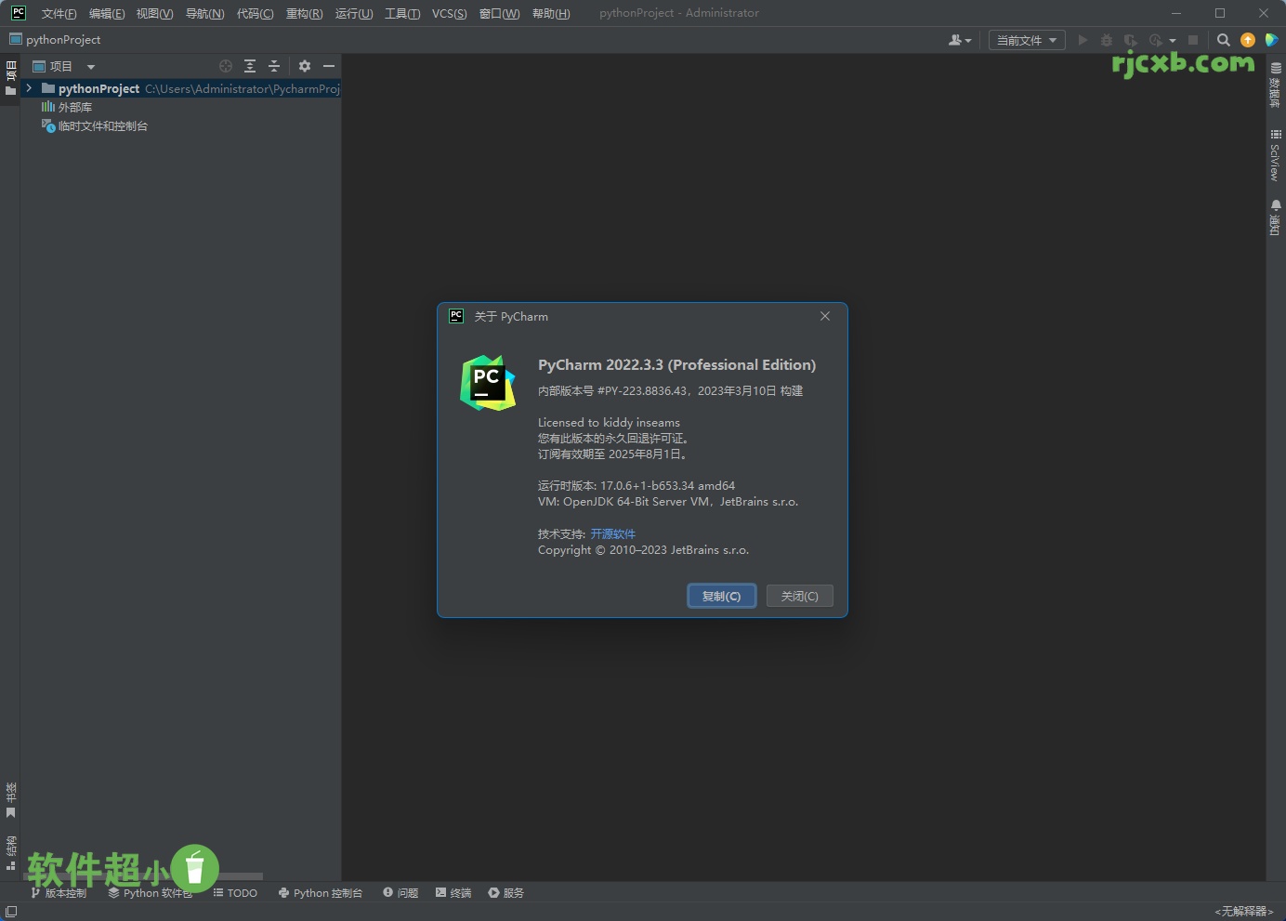Screen dimensions: 1286x921
Task: Open the VCS(S) menu
Action: click(449, 13)
